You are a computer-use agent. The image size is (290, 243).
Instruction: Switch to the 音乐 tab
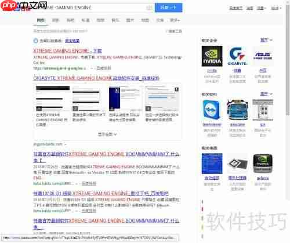pyautogui.click(x=115, y=20)
